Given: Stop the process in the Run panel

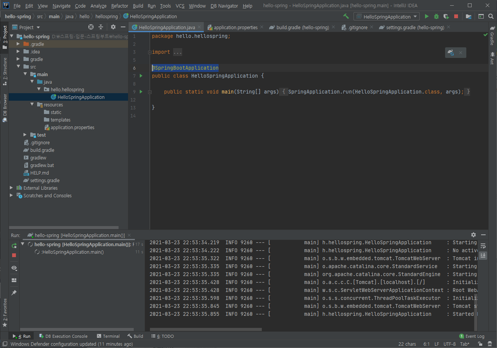Looking at the screenshot, I should [x=14, y=255].
